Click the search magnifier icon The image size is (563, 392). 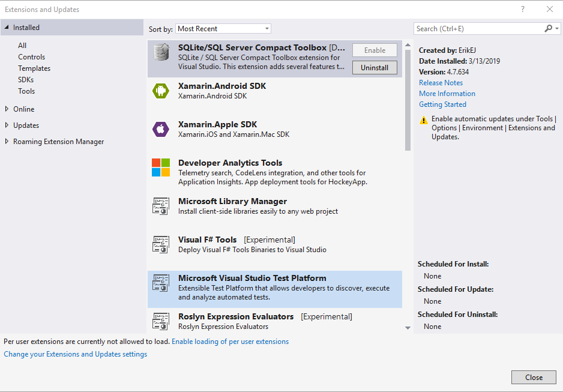549,28
